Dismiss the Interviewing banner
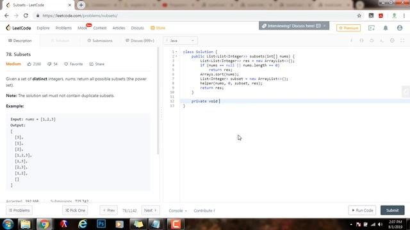The height and width of the screenshot is (230, 410). [325, 26]
